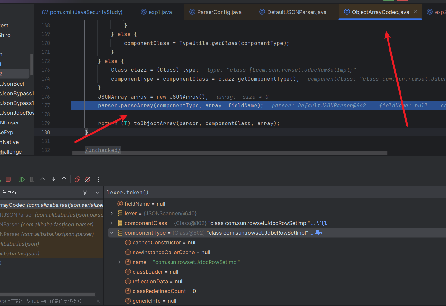Open NUnser item in project tree
The width and height of the screenshot is (446, 306).
pyautogui.click(x=9, y=123)
